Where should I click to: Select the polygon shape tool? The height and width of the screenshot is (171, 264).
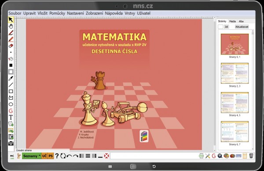pos(11,98)
